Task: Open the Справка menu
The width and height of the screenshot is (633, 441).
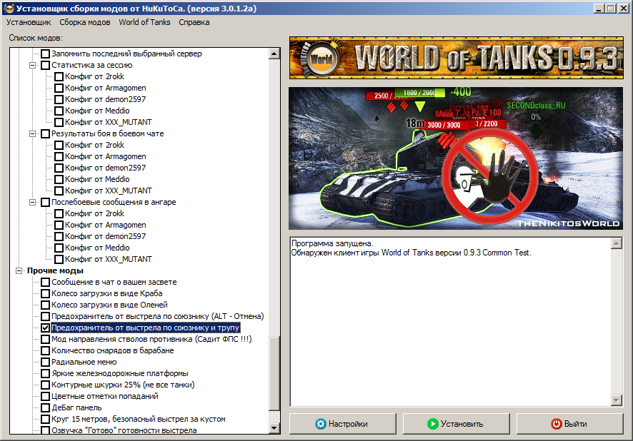Action: pos(194,22)
